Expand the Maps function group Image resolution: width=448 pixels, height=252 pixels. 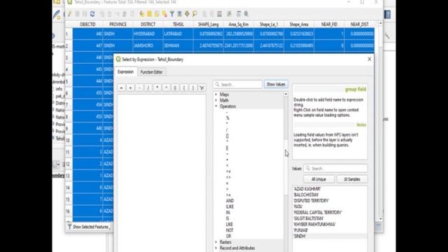(216, 94)
